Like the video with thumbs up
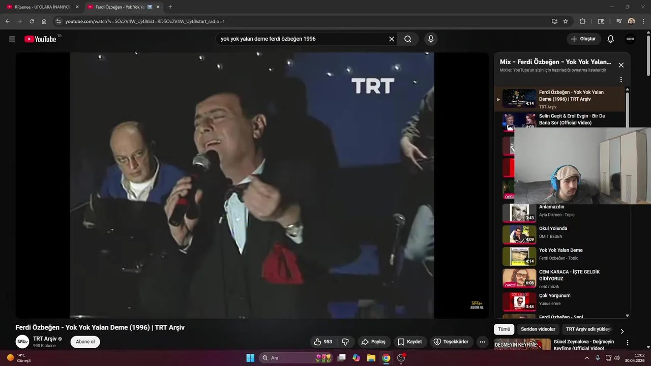 (323, 342)
